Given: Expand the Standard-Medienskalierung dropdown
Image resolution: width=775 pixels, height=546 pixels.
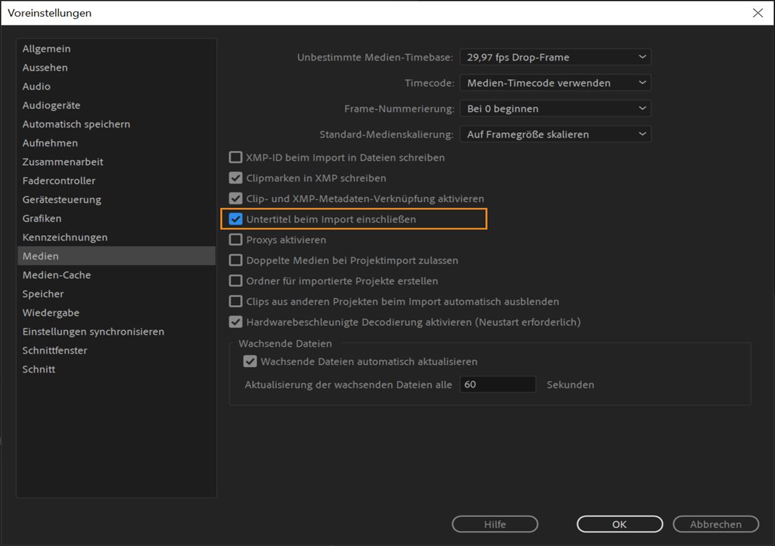Looking at the screenshot, I should pos(555,134).
